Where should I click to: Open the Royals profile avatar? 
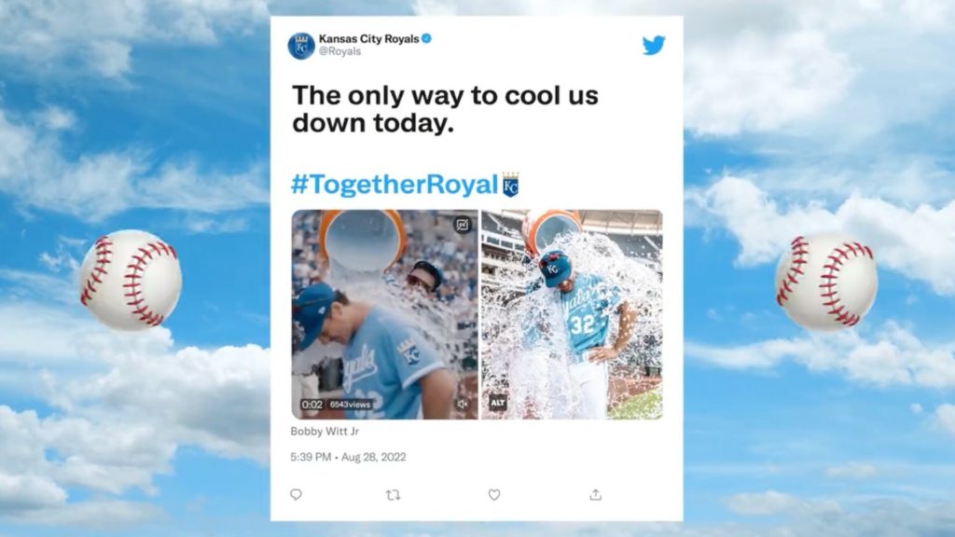(x=301, y=46)
